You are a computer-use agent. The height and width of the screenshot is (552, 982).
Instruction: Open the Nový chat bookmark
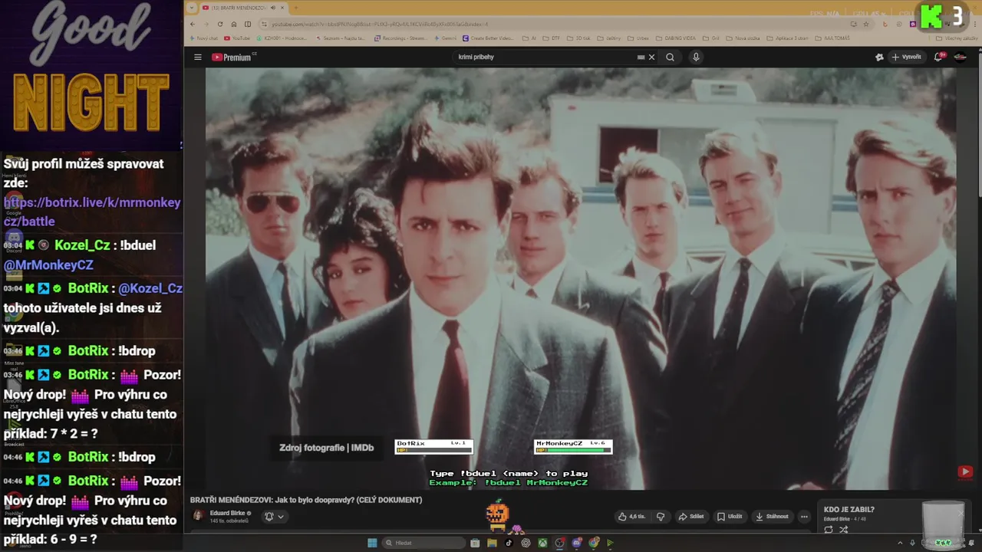coord(203,38)
